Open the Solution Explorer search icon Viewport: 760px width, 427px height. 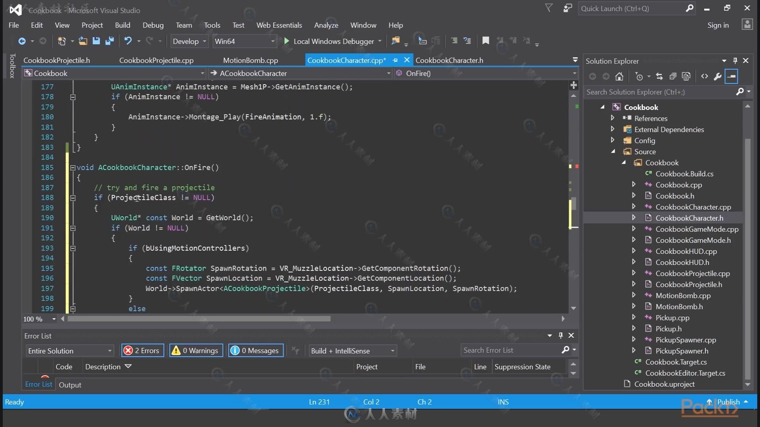(741, 92)
